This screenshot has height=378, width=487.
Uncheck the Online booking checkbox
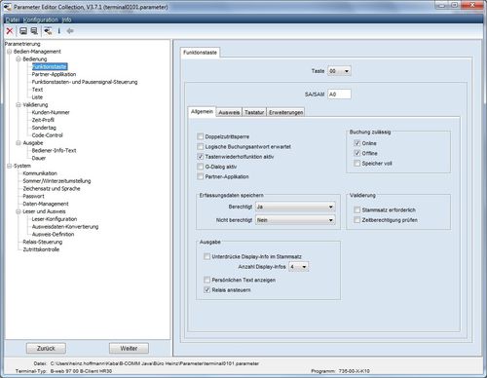click(x=357, y=143)
